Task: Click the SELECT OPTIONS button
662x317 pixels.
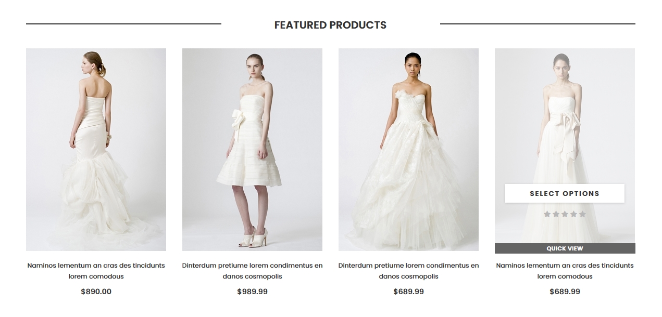Action: point(565,193)
